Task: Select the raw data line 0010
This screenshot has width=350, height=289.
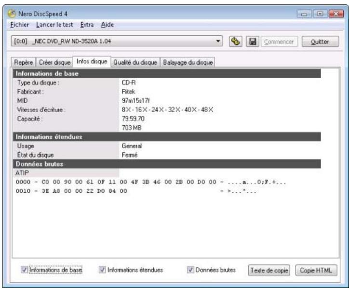Action: [x=136, y=191]
